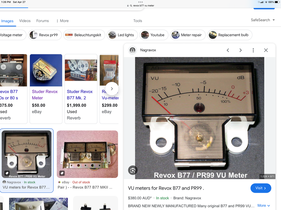
Task: Expand the SafeSearch dropdown
Action: tap(263, 20)
